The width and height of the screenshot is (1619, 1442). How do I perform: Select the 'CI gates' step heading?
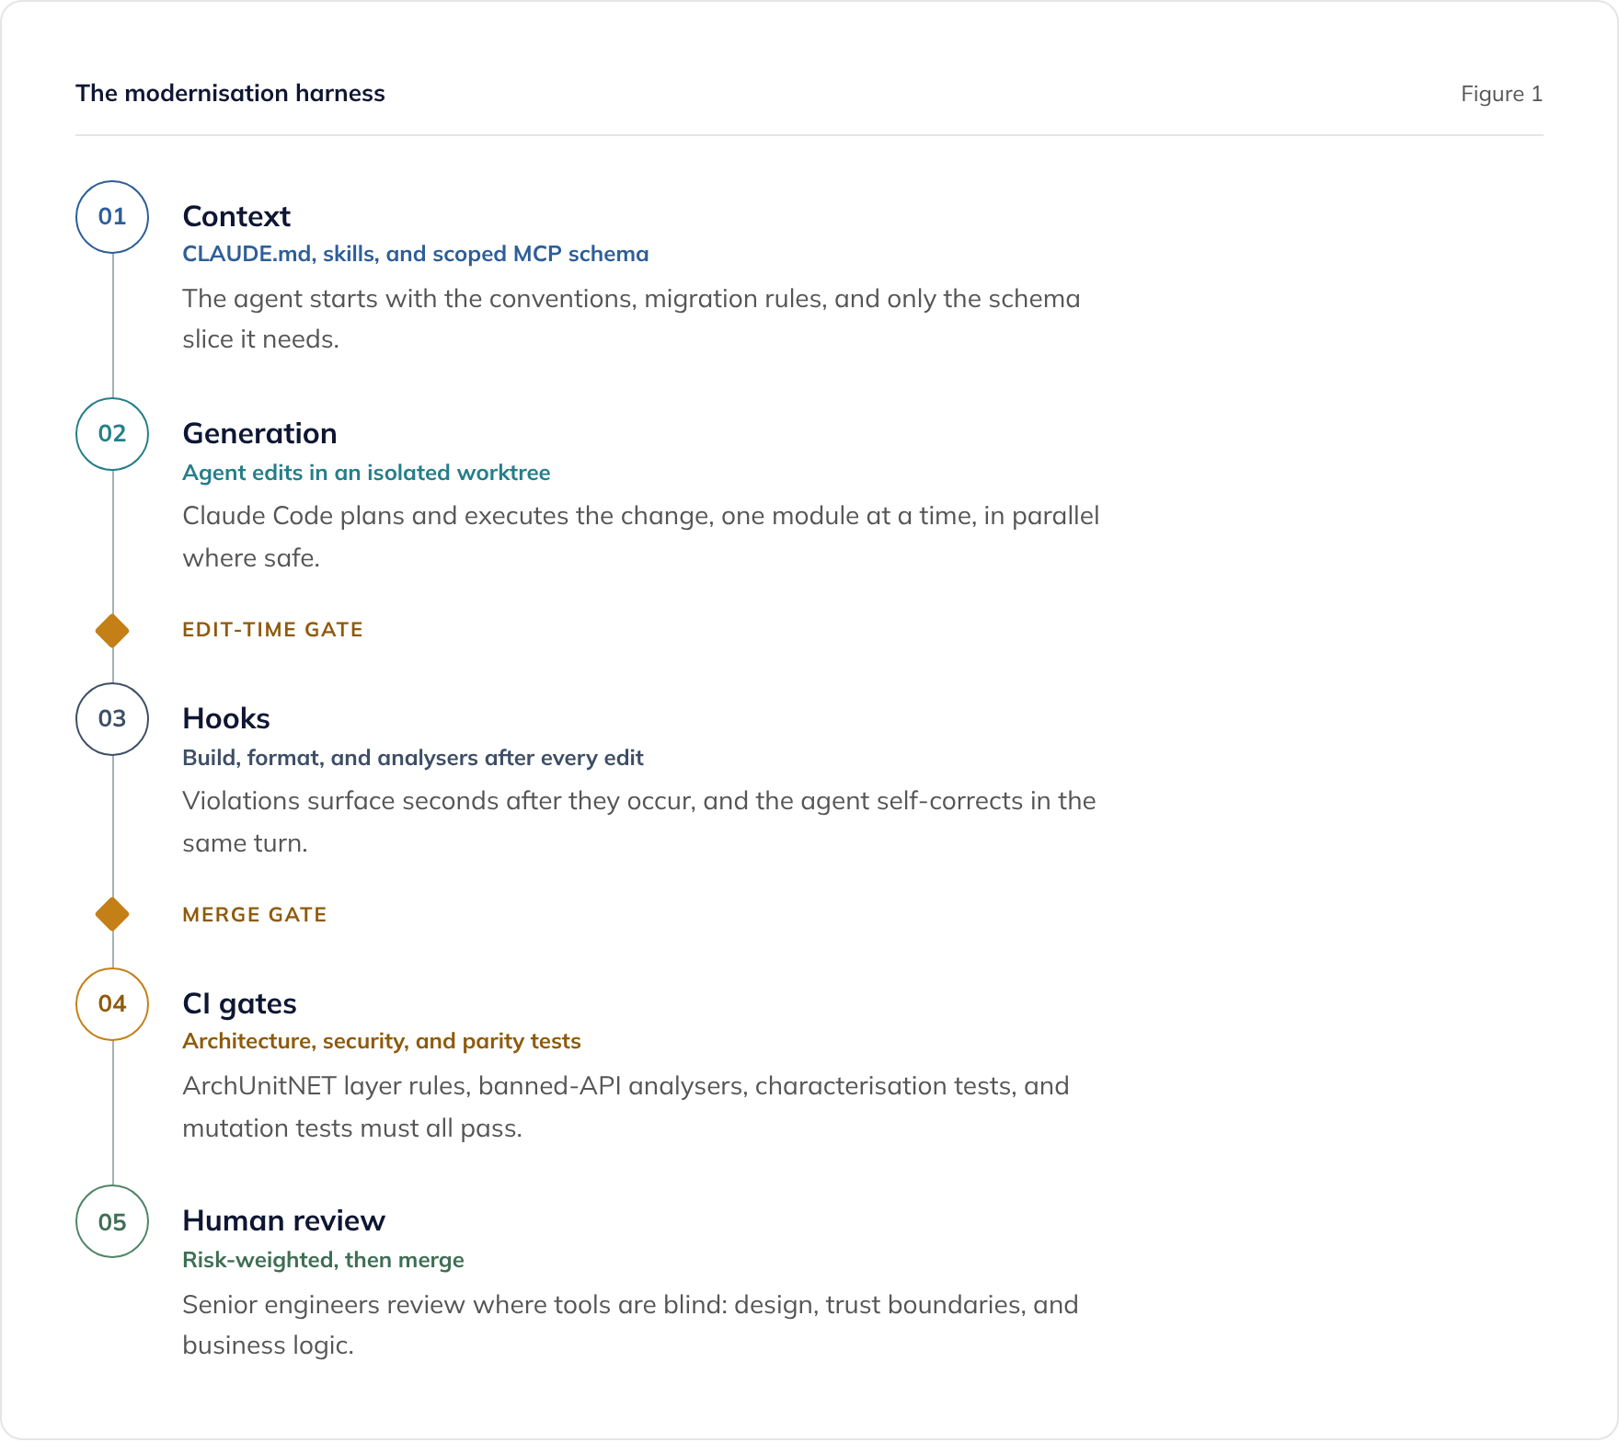coord(239,1003)
